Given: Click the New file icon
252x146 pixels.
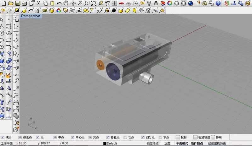Looking at the screenshot, I should (3, 3).
